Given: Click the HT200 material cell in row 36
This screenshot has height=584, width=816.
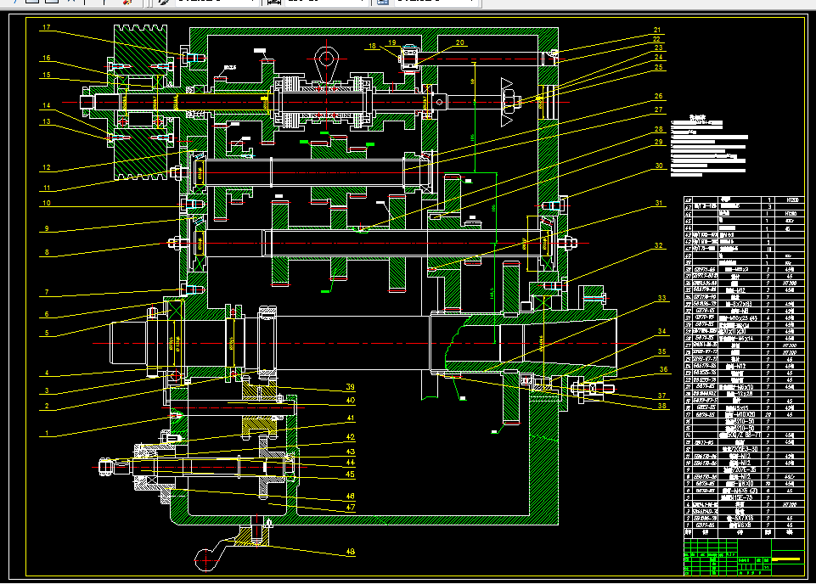Looking at the screenshot, I should tap(790, 283).
